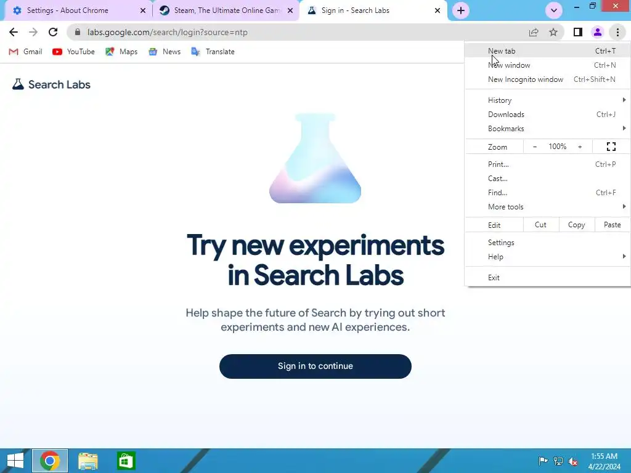Decrease zoom with the minus button
Viewport: 631px width, 473px height.
click(535, 147)
